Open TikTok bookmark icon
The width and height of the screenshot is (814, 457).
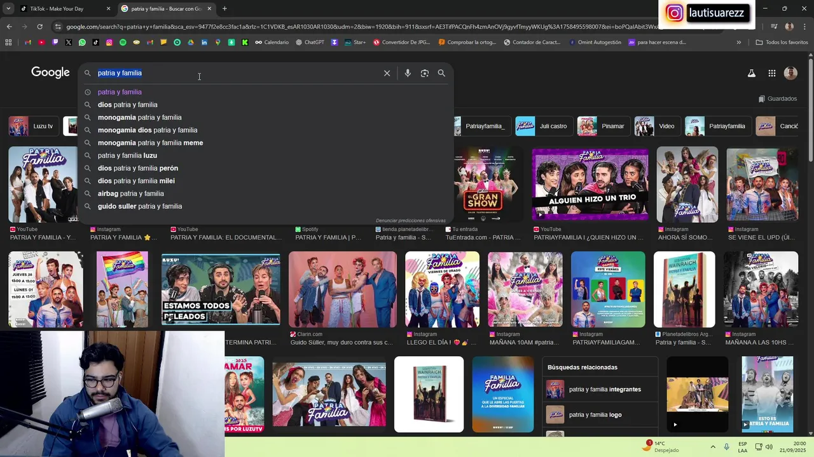coord(95,43)
